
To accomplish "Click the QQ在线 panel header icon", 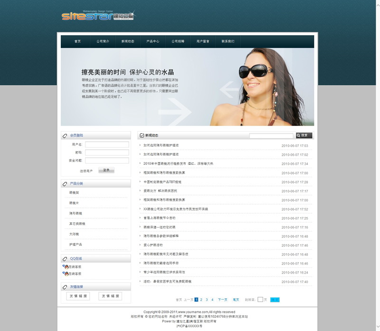I will pyautogui.click(x=65, y=259).
